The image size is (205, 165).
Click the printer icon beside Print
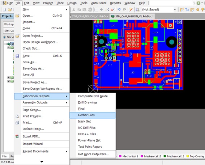(x=17, y=123)
